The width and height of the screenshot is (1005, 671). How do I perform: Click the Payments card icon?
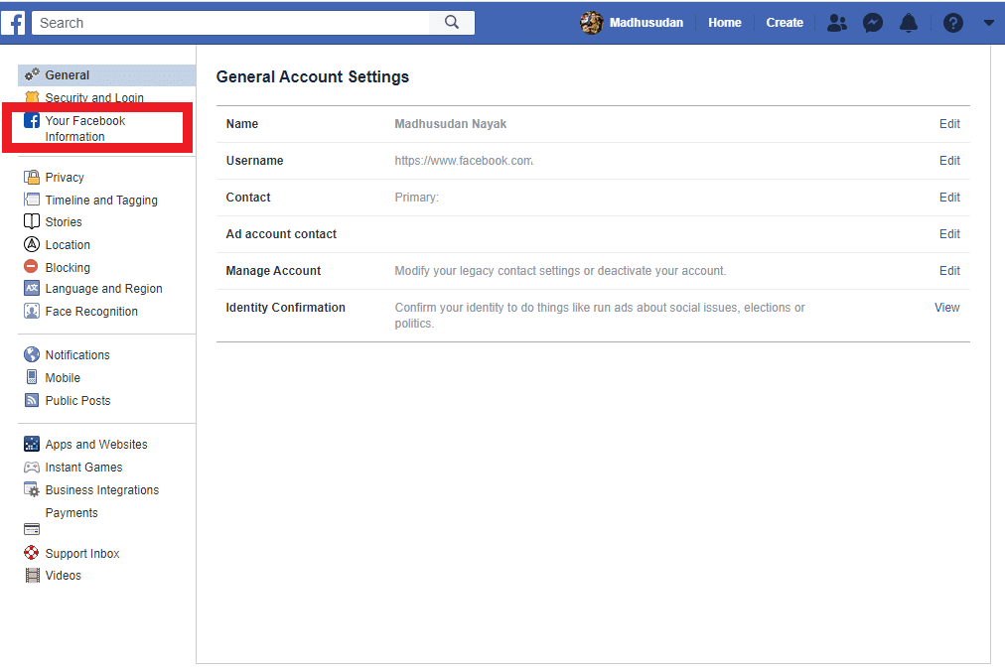click(x=32, y=529)
